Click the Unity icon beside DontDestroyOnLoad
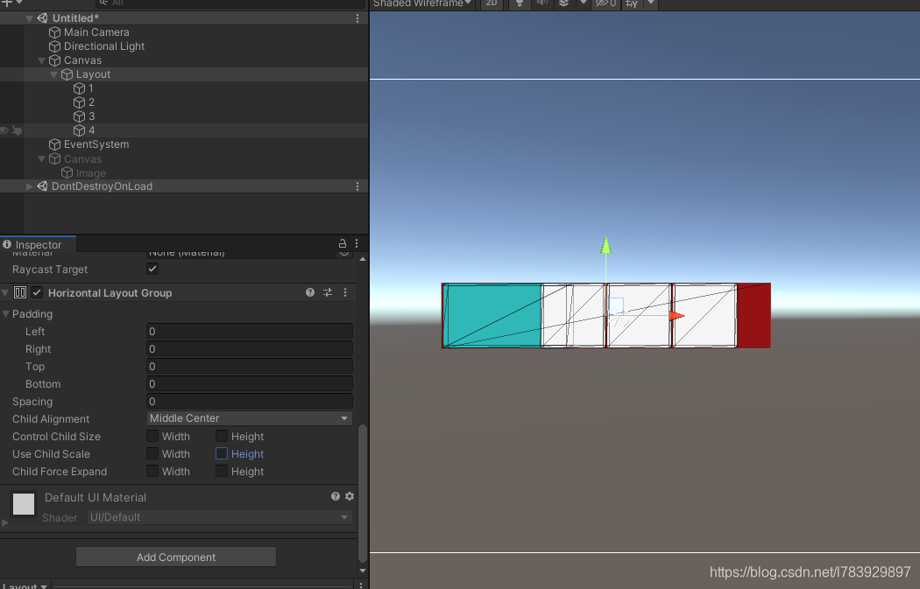Viewport: 920px width, 589px height. coord(42,186)
